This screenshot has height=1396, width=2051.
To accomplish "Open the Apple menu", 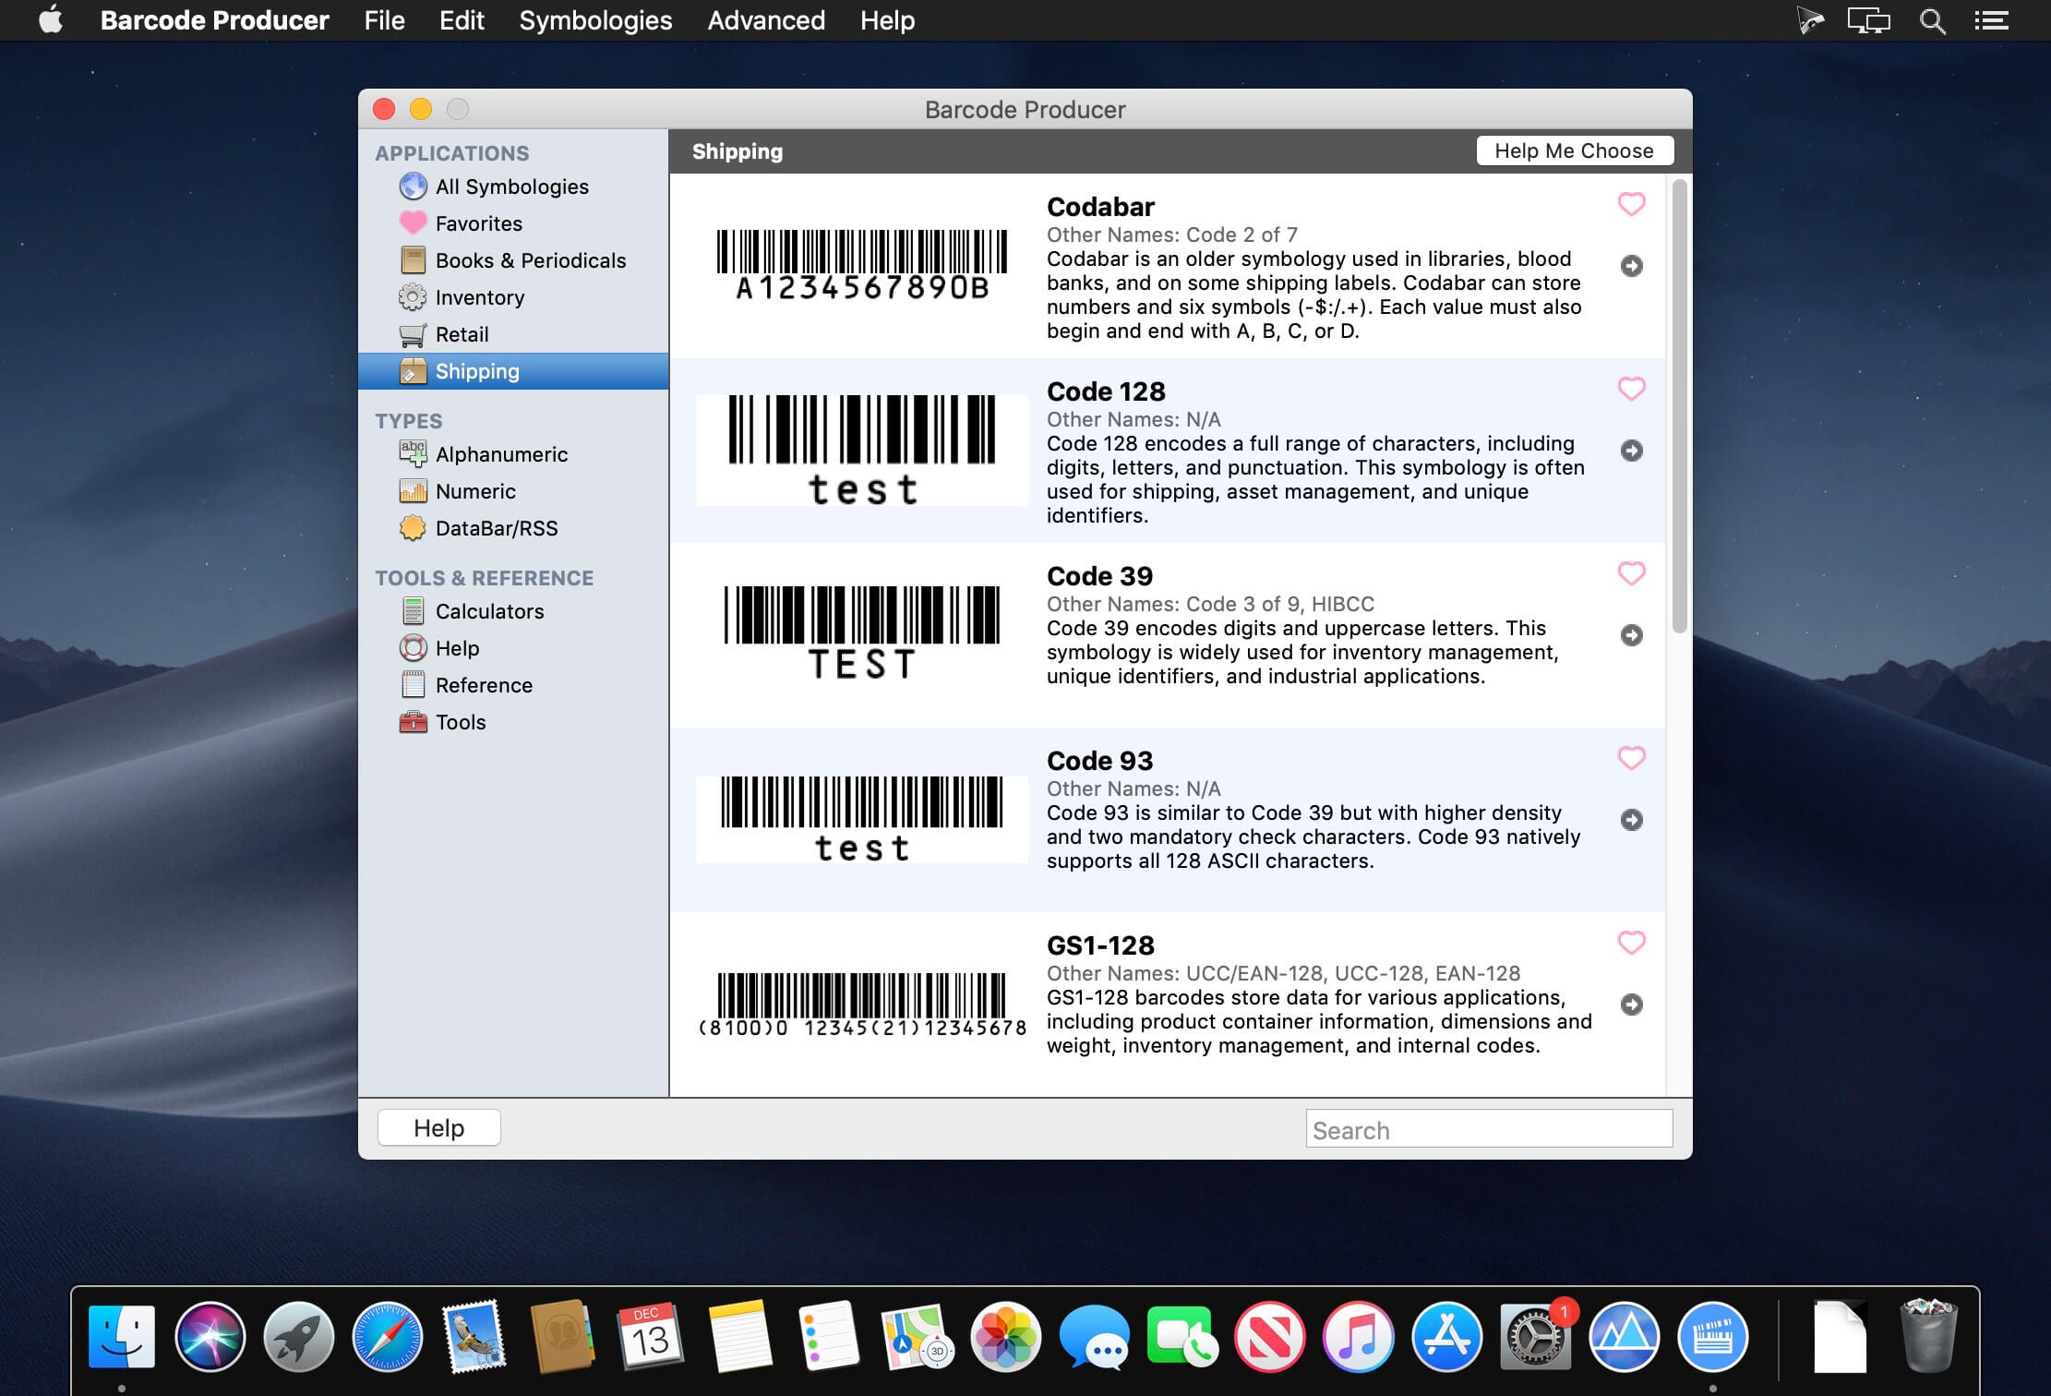I will [51, 19].
